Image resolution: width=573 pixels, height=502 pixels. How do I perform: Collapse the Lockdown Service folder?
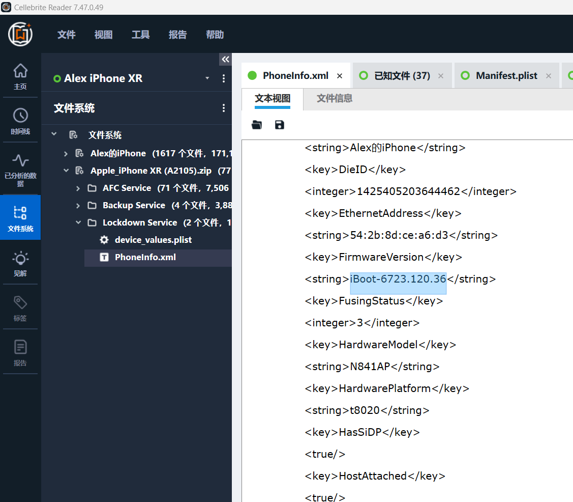78,222
